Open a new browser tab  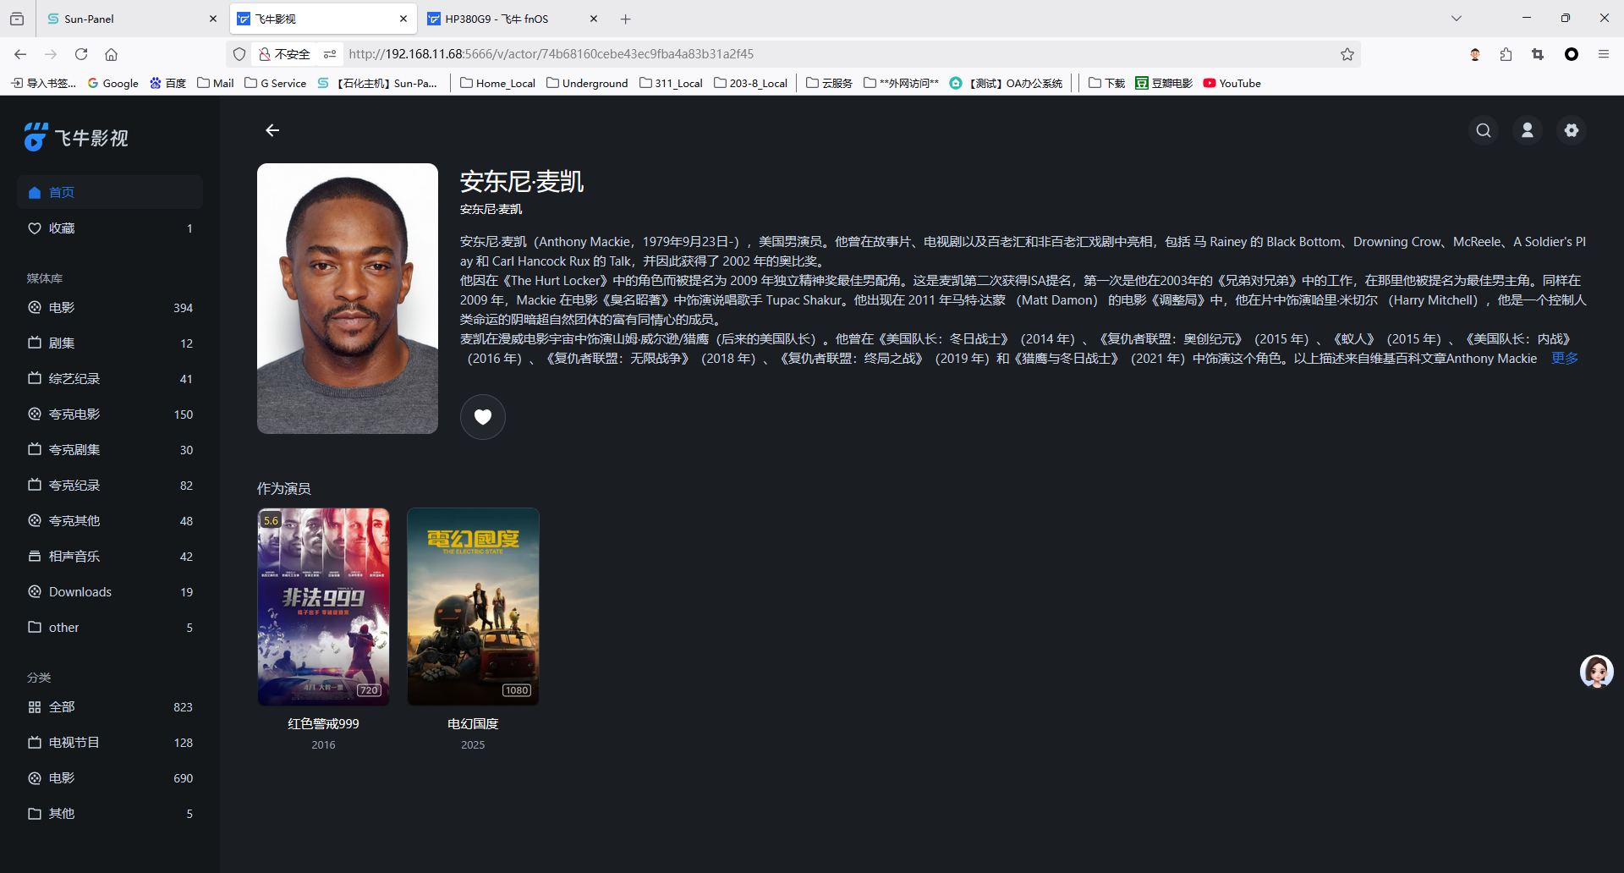[626, 19]
